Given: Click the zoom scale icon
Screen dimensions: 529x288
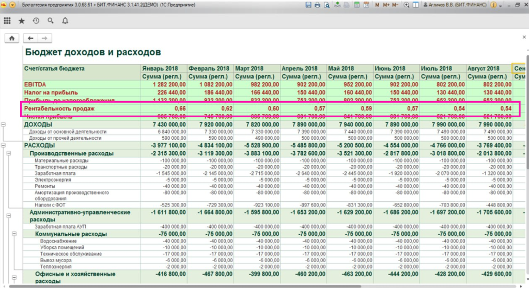Looking at the screenshot, I should point(406,5).
